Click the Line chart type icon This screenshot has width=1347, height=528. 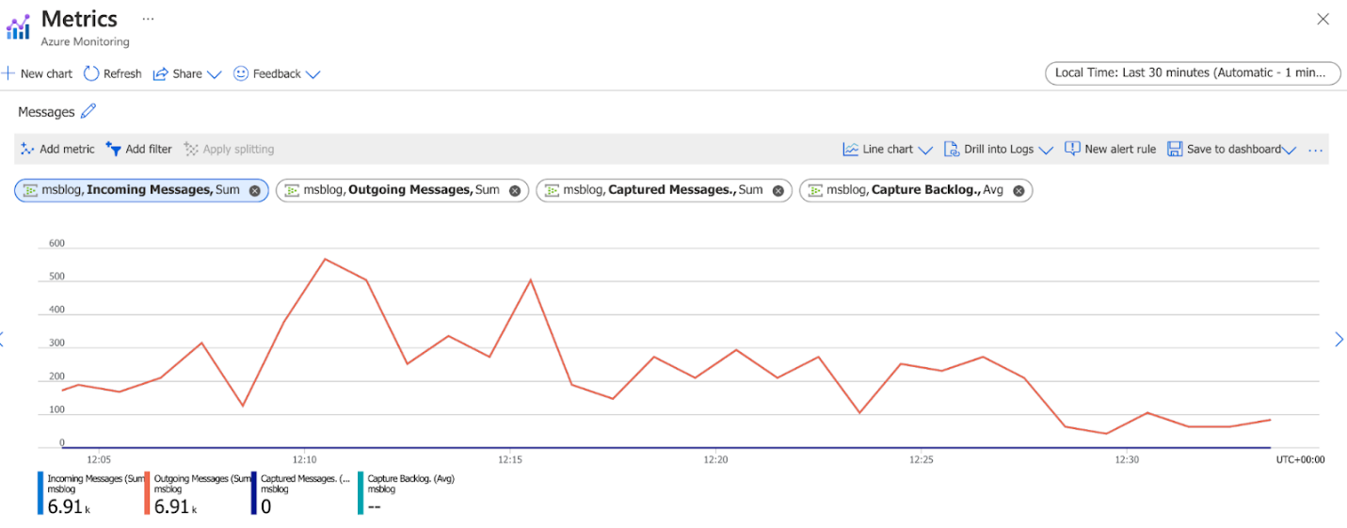point(851,149)
